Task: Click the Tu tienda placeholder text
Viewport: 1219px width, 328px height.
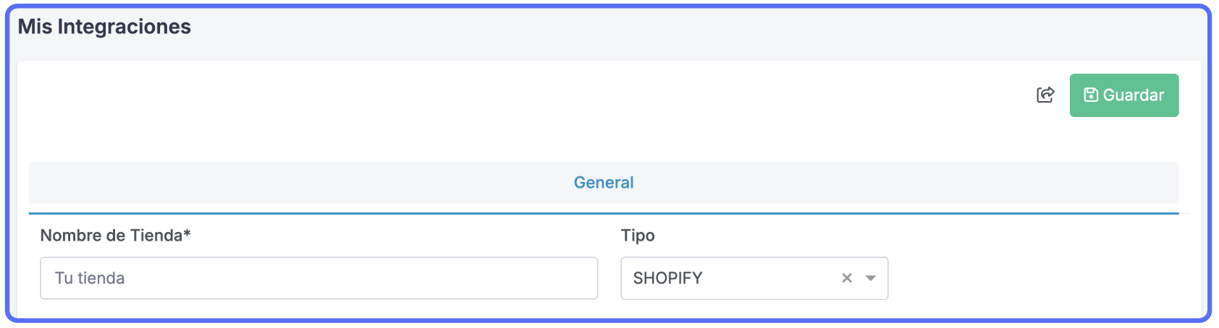Action: point(90,278)
